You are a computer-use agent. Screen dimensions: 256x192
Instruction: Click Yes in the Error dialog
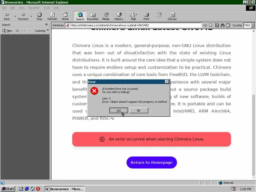click(x=118, y=110)
